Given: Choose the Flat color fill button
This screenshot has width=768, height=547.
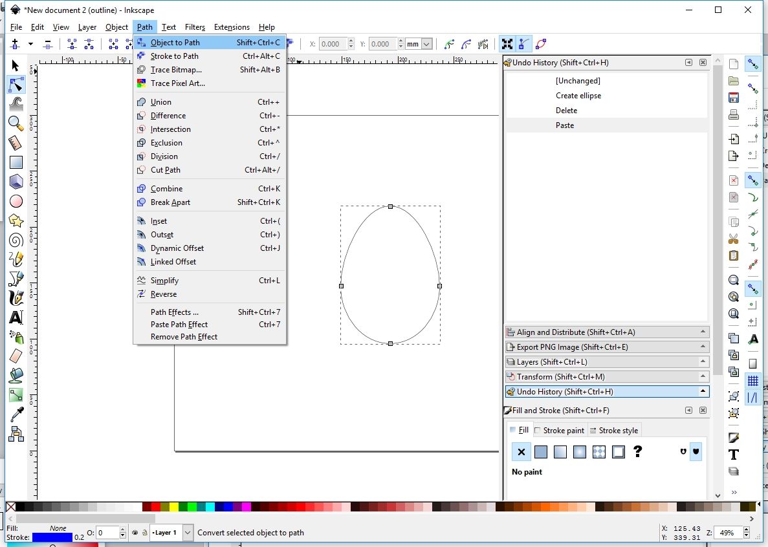Looking at the screenshot, I should pos(541,451).
